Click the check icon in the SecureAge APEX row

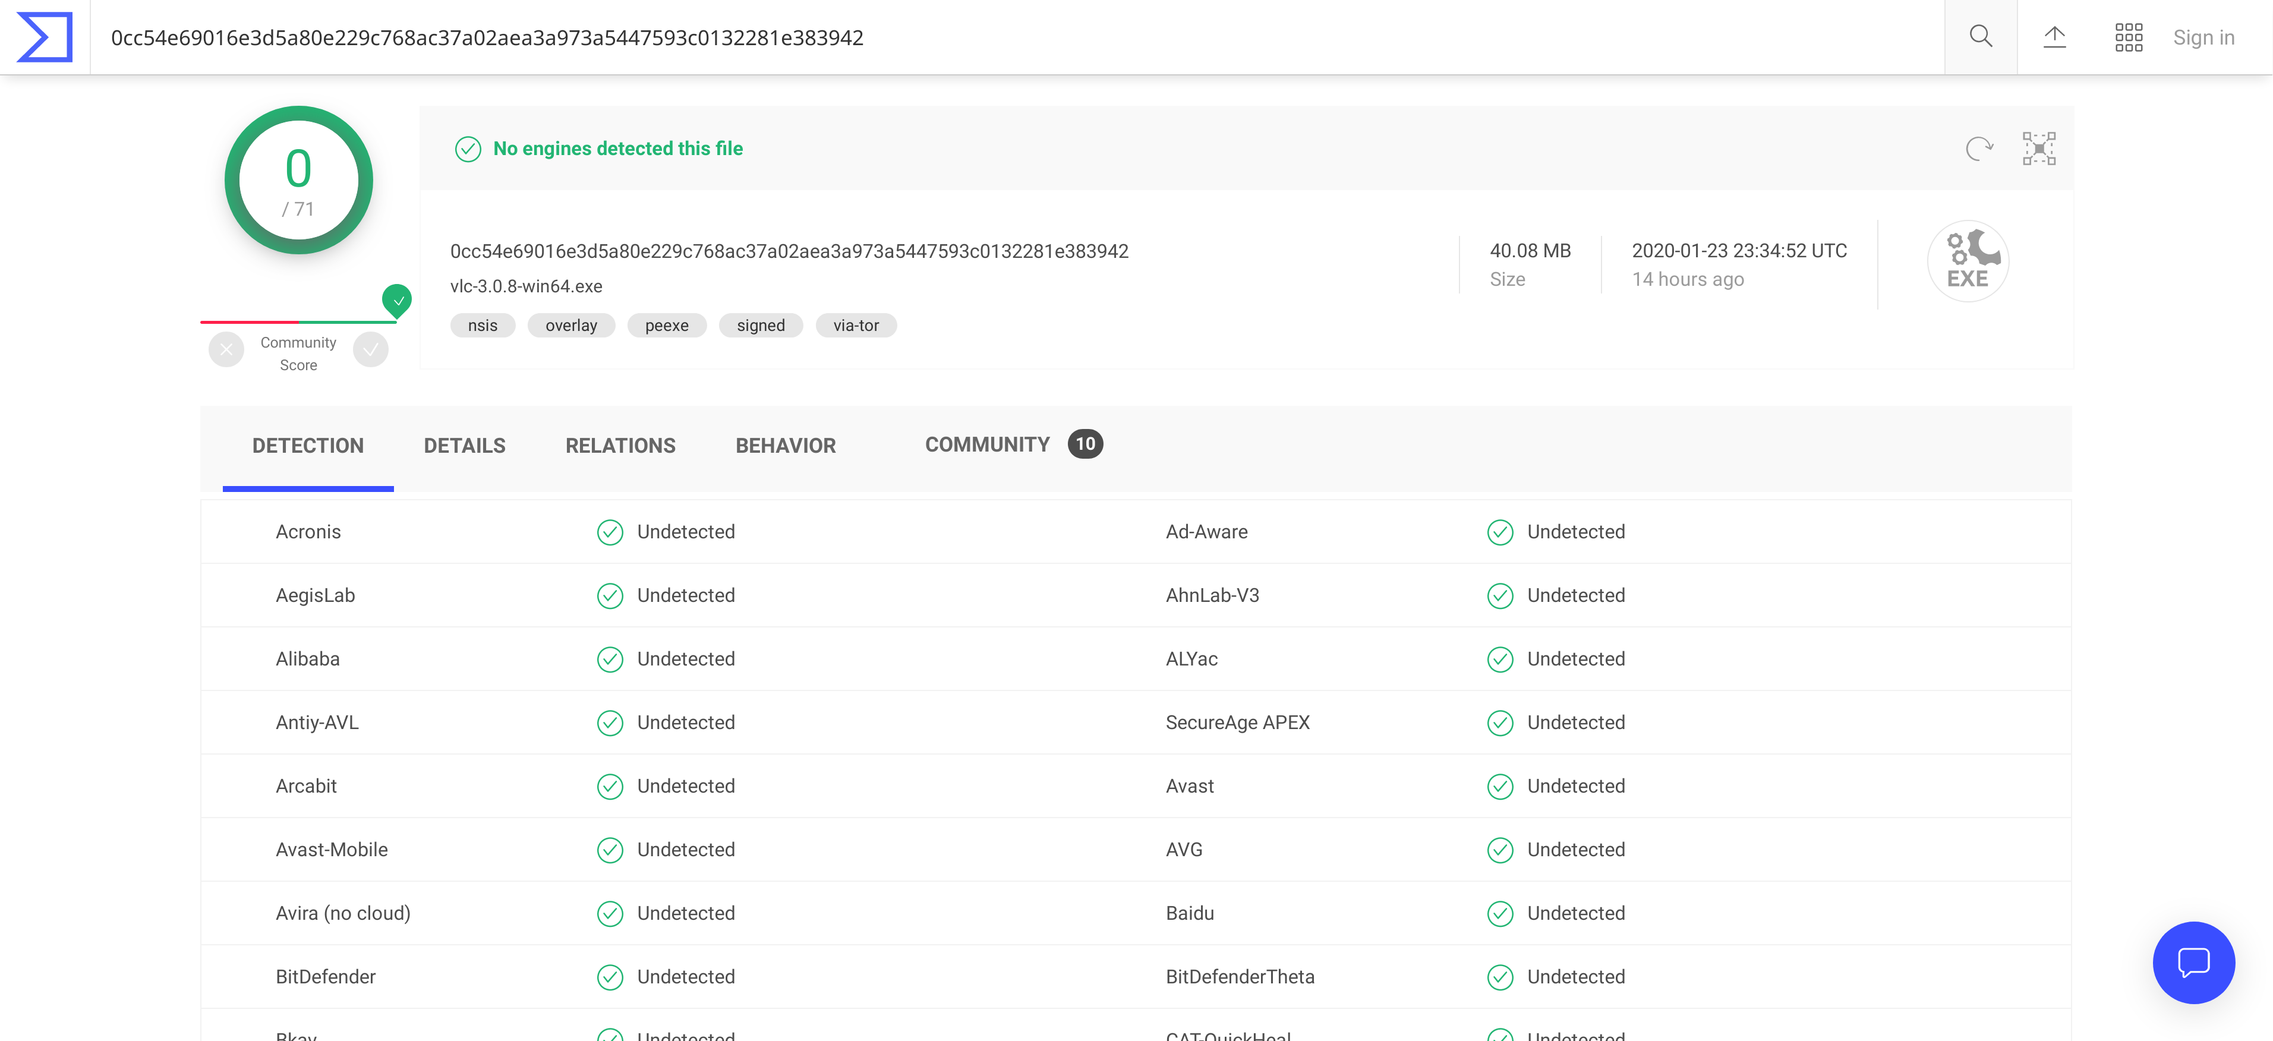pyautogui.click(x=1500, y=723)
